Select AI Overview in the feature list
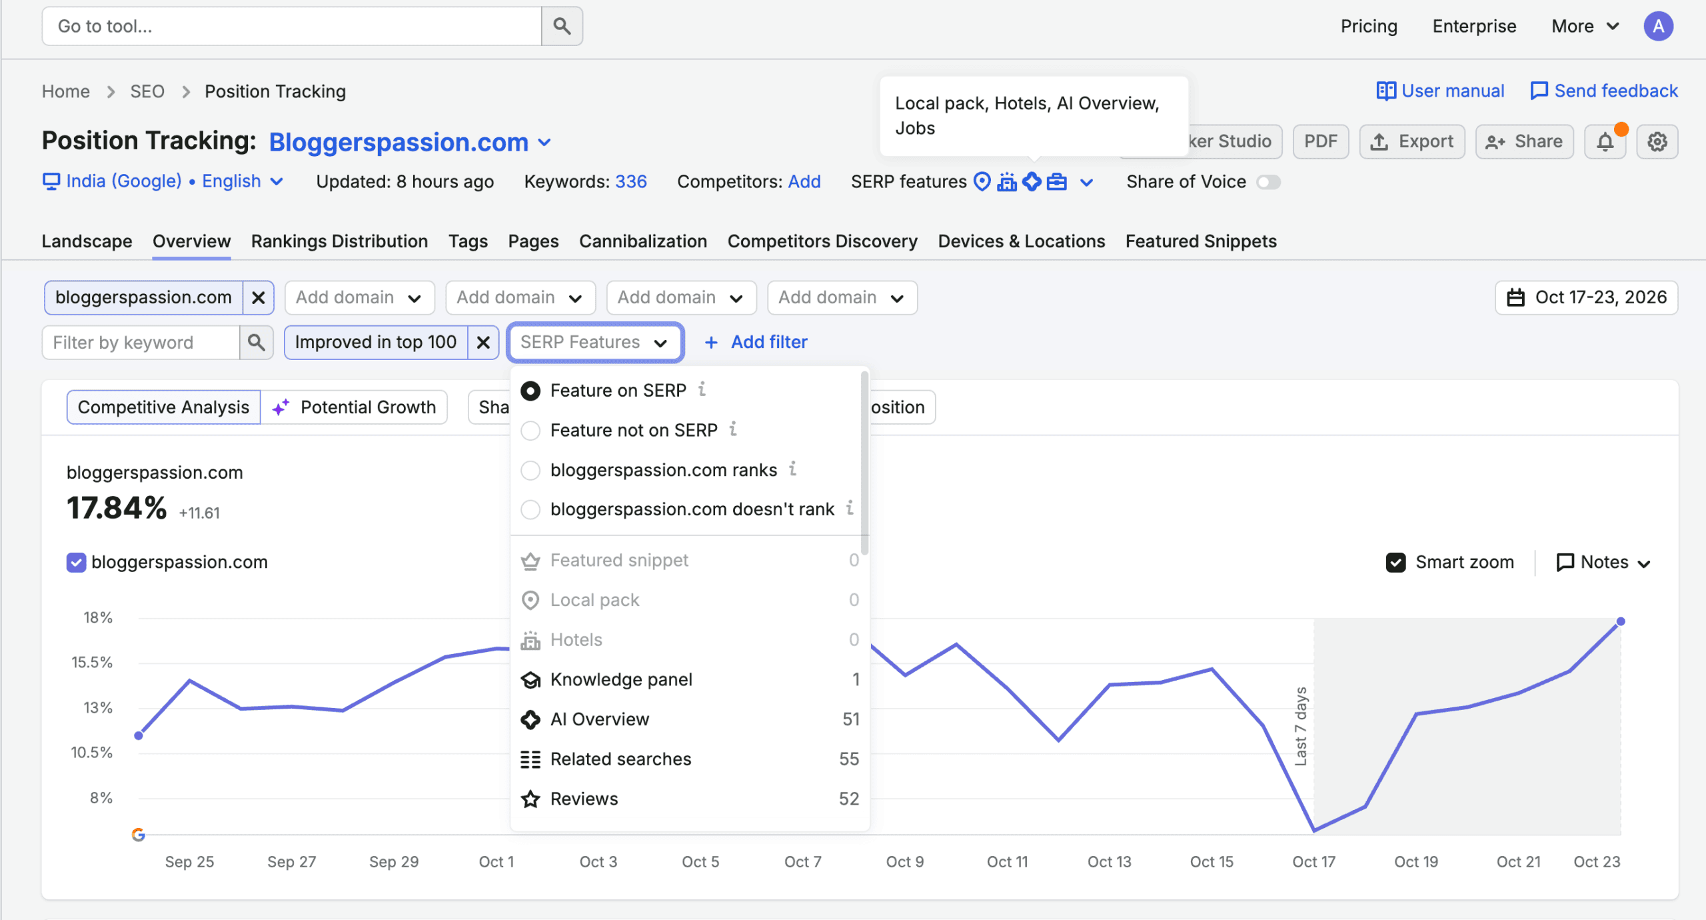The width and height of the screenshot is (1706, 920). pos(690,719)
